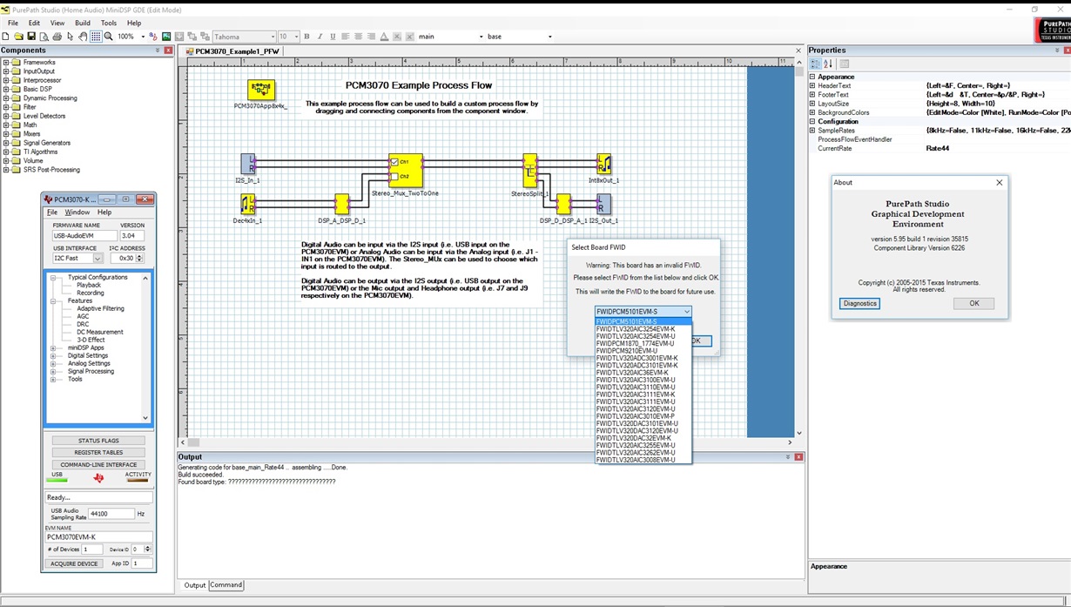The width and height of the screenshot is (1071, 607).
Task: Click the canvas horizontal scrollbar
Action: tap(488, 442)
